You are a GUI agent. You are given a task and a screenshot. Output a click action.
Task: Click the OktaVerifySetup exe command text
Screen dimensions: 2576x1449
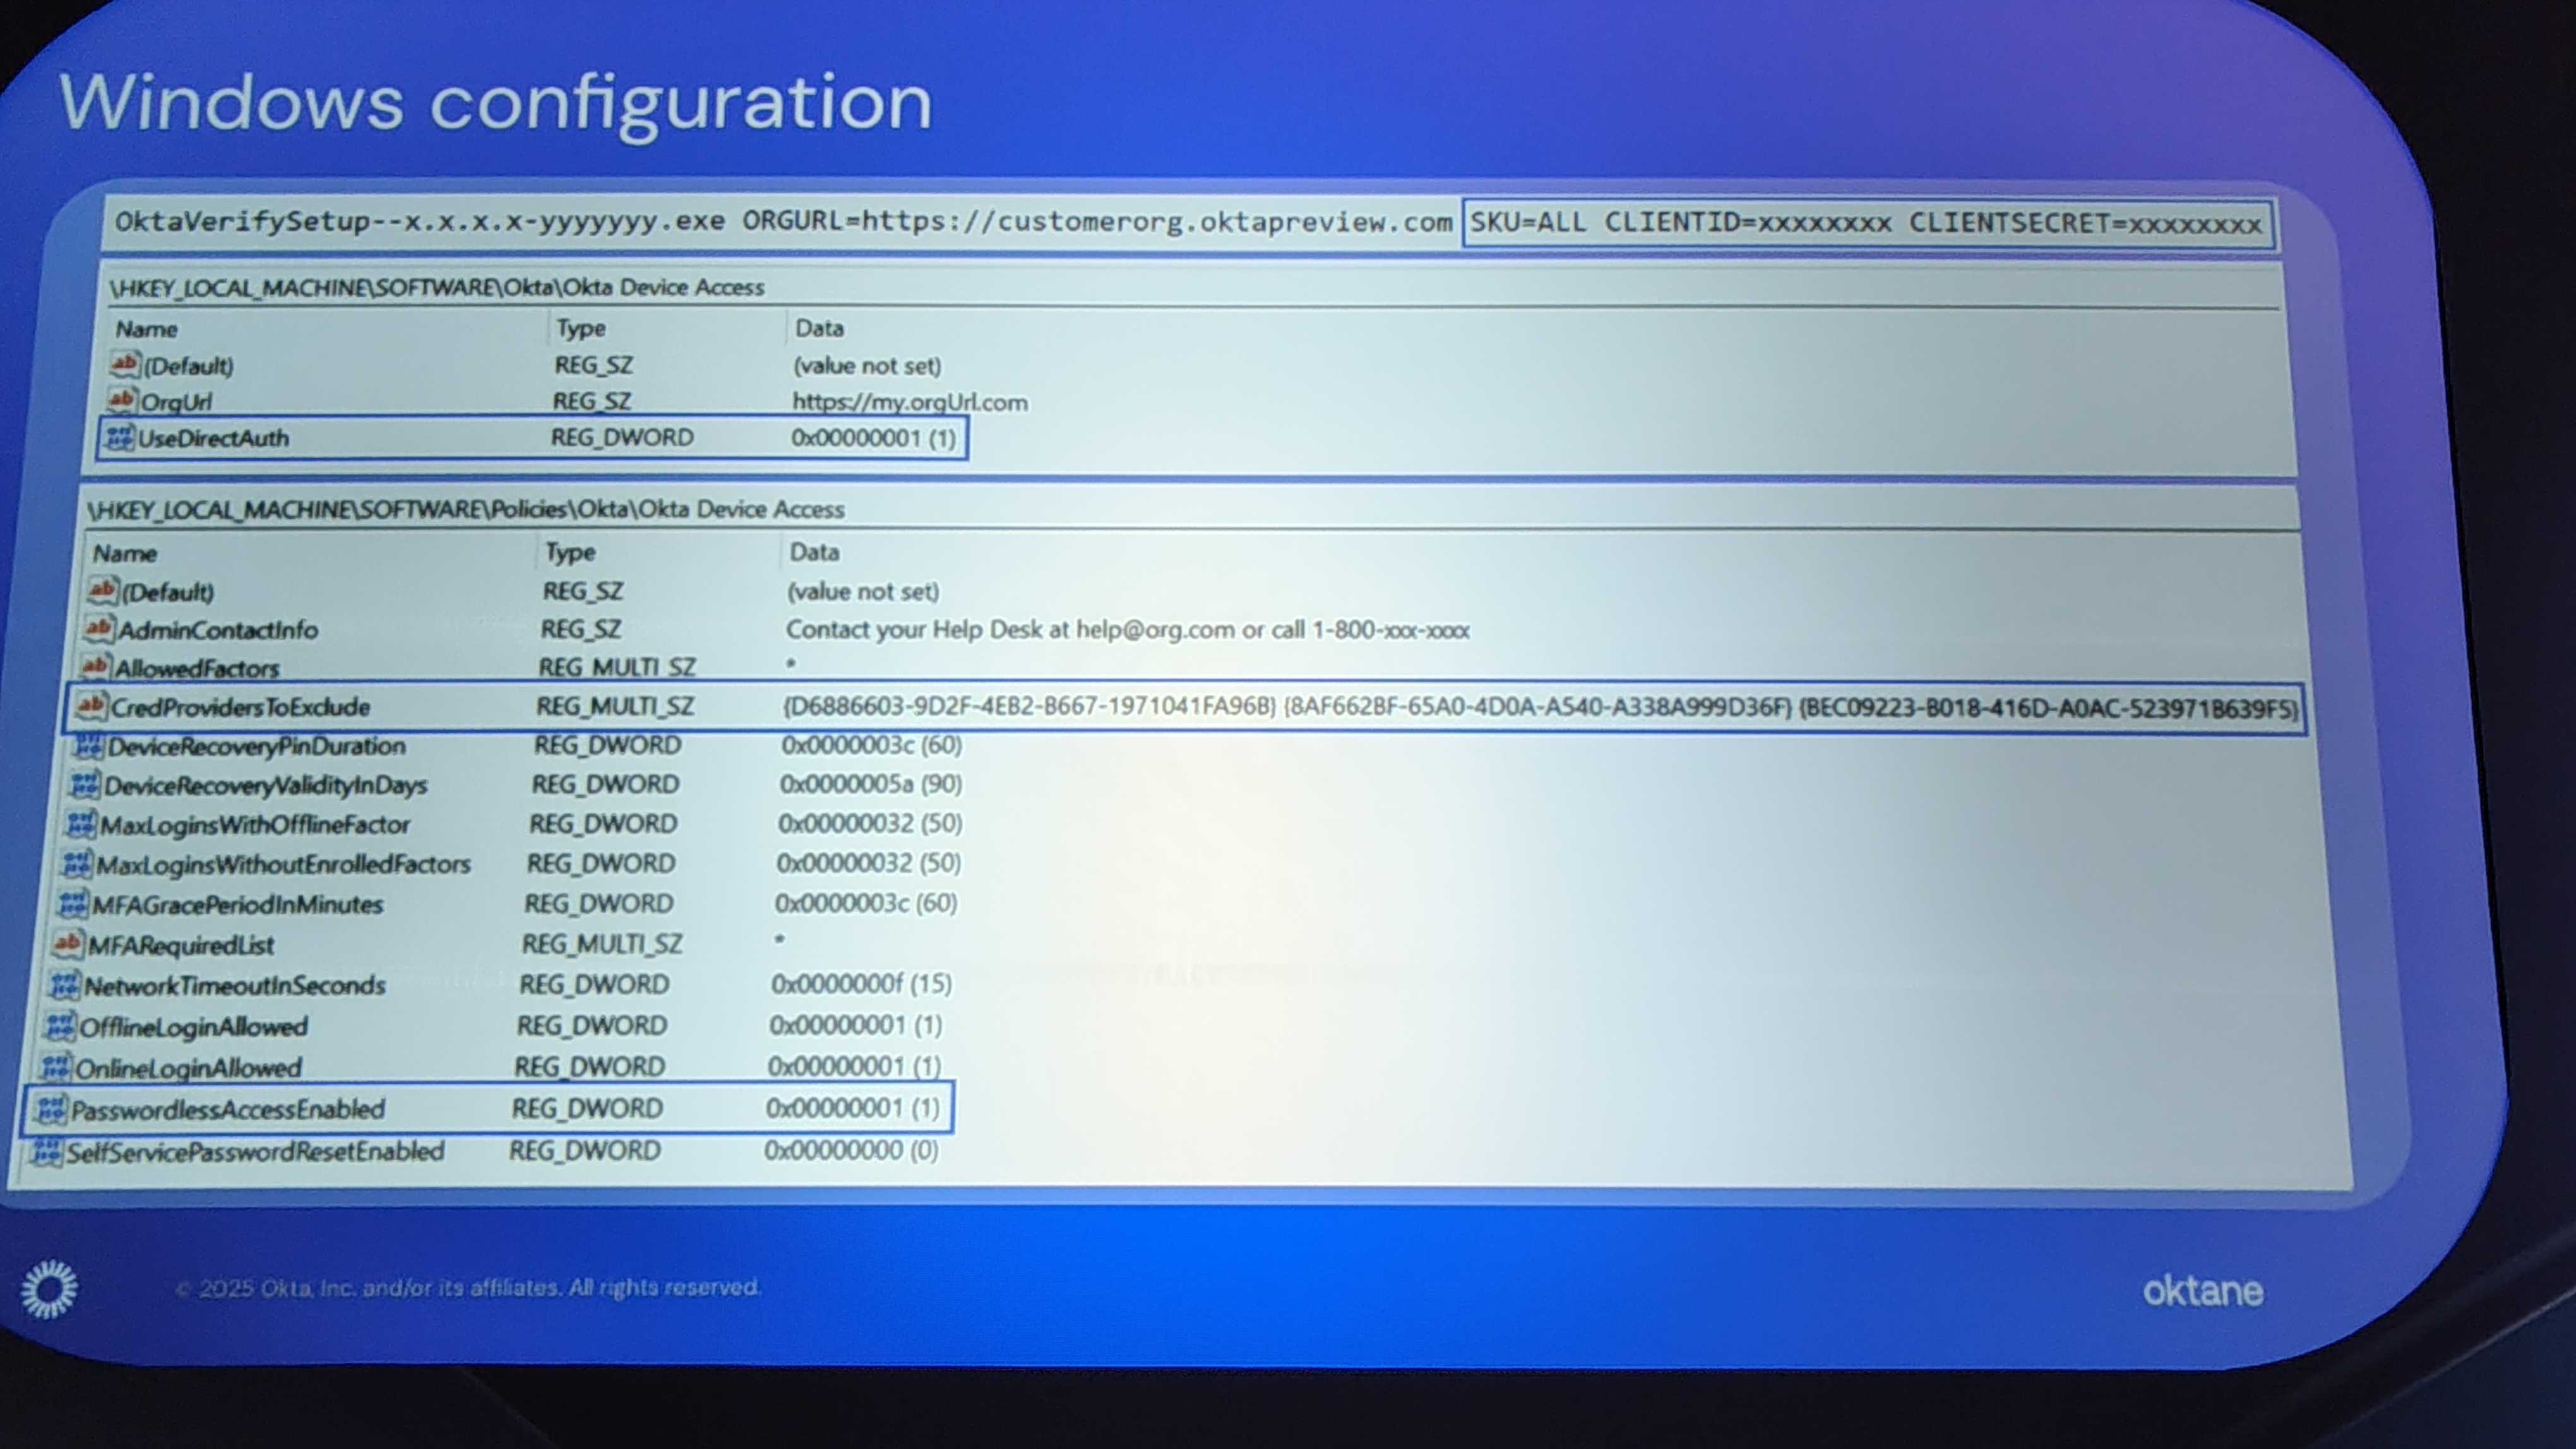pyautogui.click(x=420, y=221)
